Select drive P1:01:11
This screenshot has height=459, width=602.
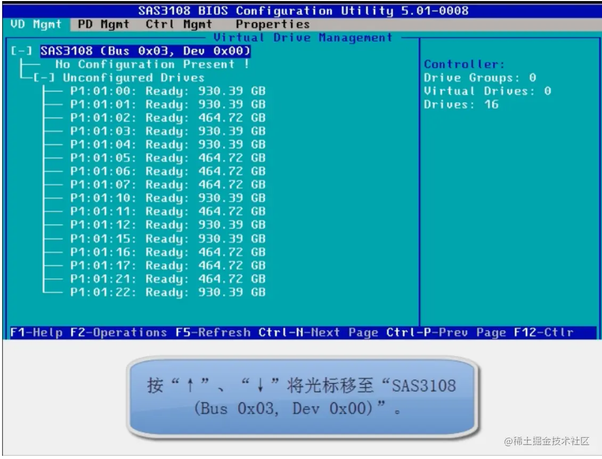pyautogui.click(x=168, y=211)
